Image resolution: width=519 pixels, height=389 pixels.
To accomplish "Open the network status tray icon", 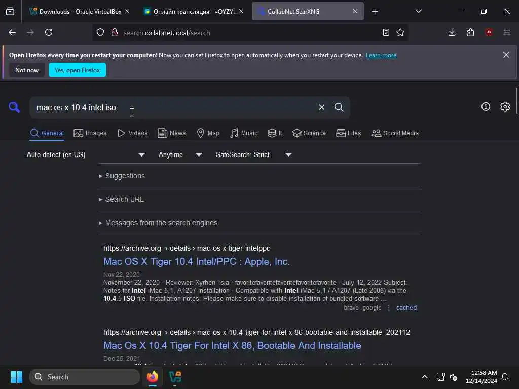I will (x=440, y=377).
